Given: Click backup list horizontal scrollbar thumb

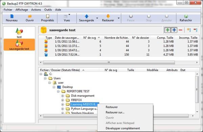Looking at the screenshot, I should [109, 62].
